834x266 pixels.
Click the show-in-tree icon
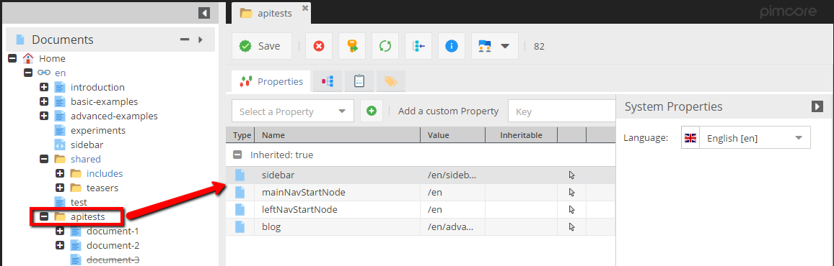point(418,46)
